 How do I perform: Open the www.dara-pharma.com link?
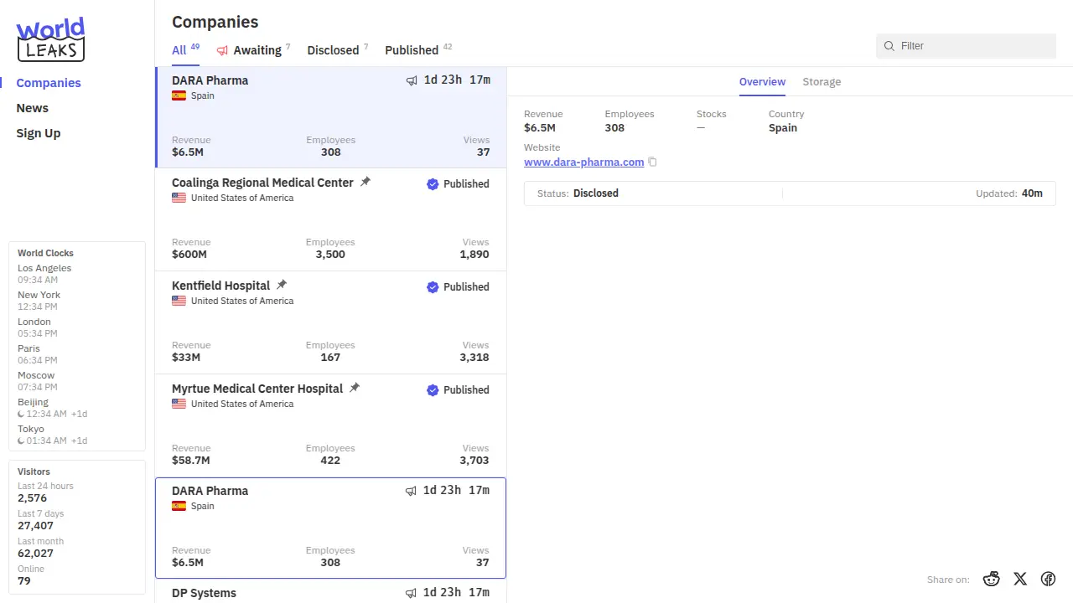tap(583, 162)
